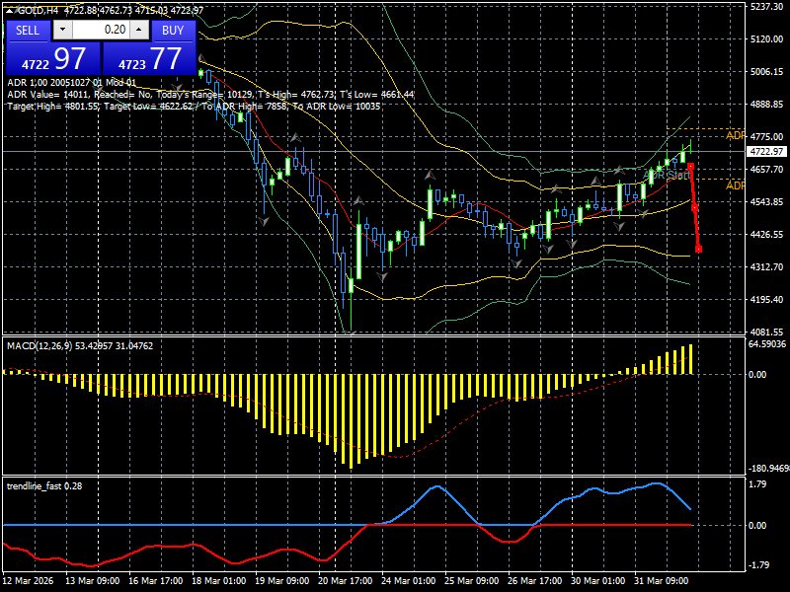Focus the 0.20 volume input field
The width and height of the screenshot is (790, 592).
click(101, 30)
